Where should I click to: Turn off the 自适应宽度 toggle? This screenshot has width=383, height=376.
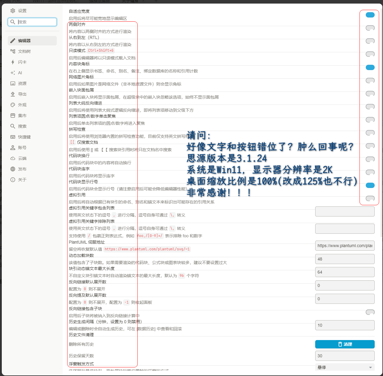370,15
